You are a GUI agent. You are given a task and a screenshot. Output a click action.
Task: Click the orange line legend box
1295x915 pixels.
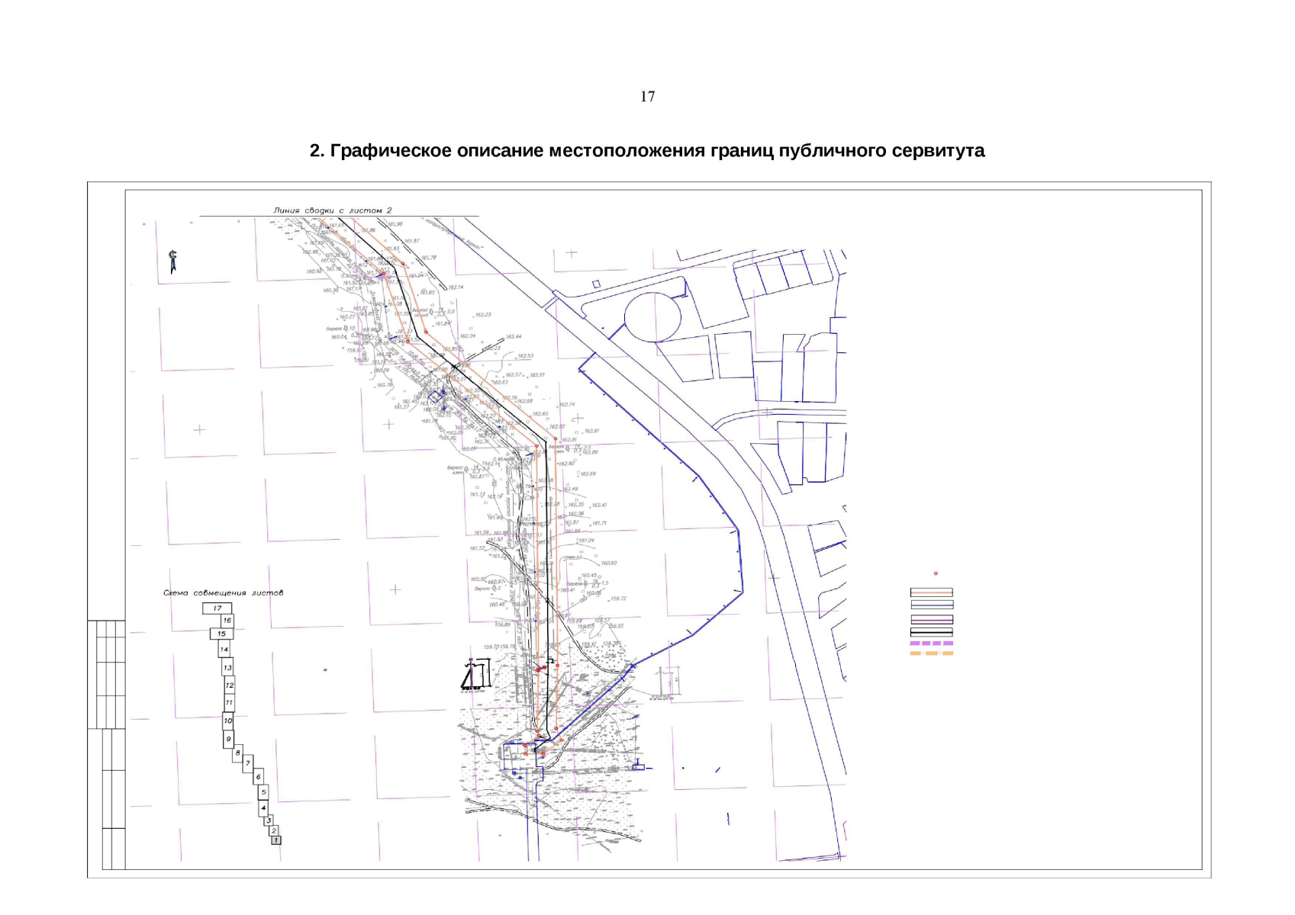[x=931, y=592]
